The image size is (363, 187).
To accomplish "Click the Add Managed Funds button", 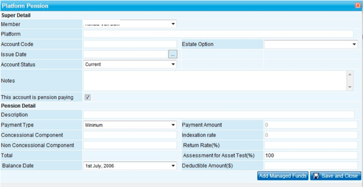I will point(282,176).
